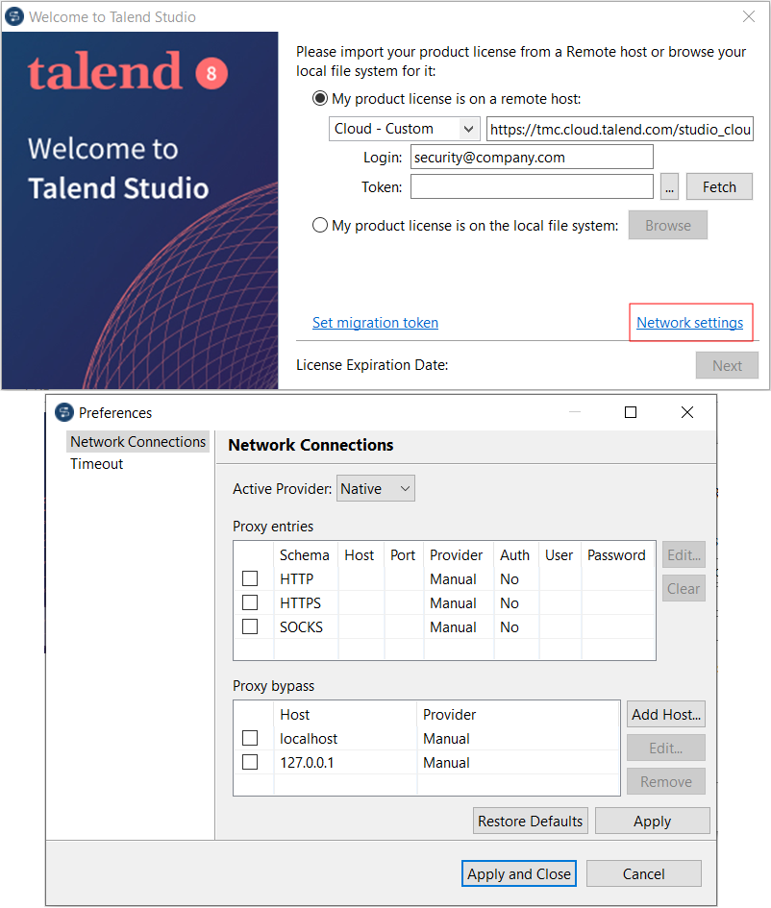Image resolution: width=771 pixels, height=908 pixels.
Task: Open the Cloud - Custom dropdown
Action: [x=405, y=129]
